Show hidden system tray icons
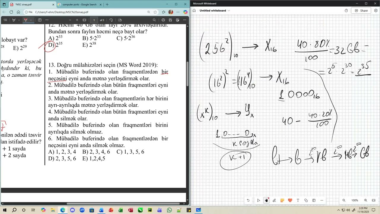This screenshot has width=380, height=214. (x=338, y=210)
